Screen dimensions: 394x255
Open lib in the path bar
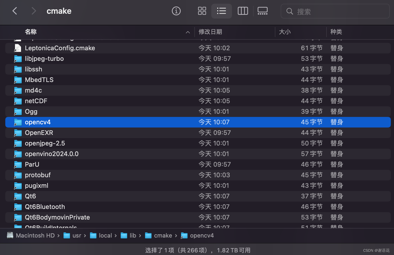pyautogui.click(x=128, y=235)
